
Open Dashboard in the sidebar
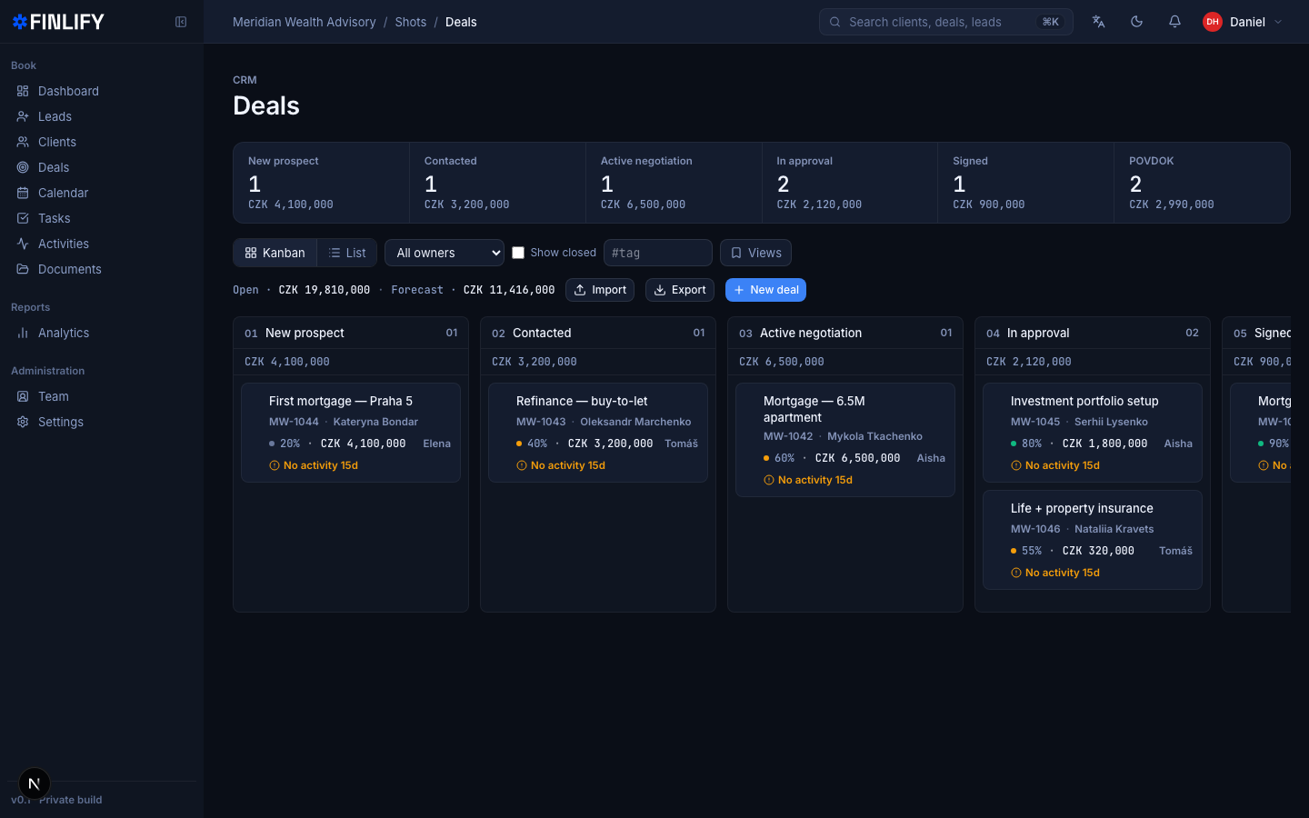point(102,91)
